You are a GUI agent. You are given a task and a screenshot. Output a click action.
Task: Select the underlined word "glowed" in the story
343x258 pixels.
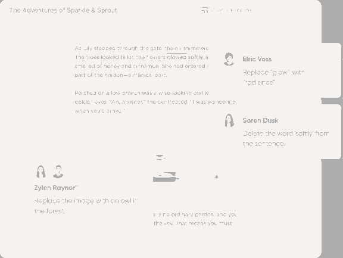click(177, 57)
